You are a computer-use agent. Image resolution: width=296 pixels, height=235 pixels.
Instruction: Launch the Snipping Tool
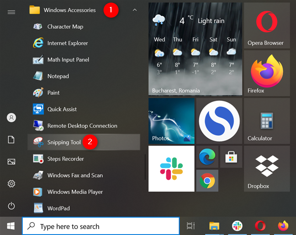click(84, 142)
